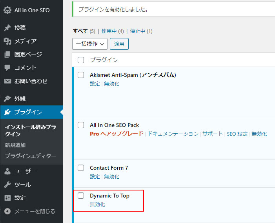The height and width of the screenshot is (223, 275).
Task: Click the お問い合わせ envelope icon
Action: (7, 81)
